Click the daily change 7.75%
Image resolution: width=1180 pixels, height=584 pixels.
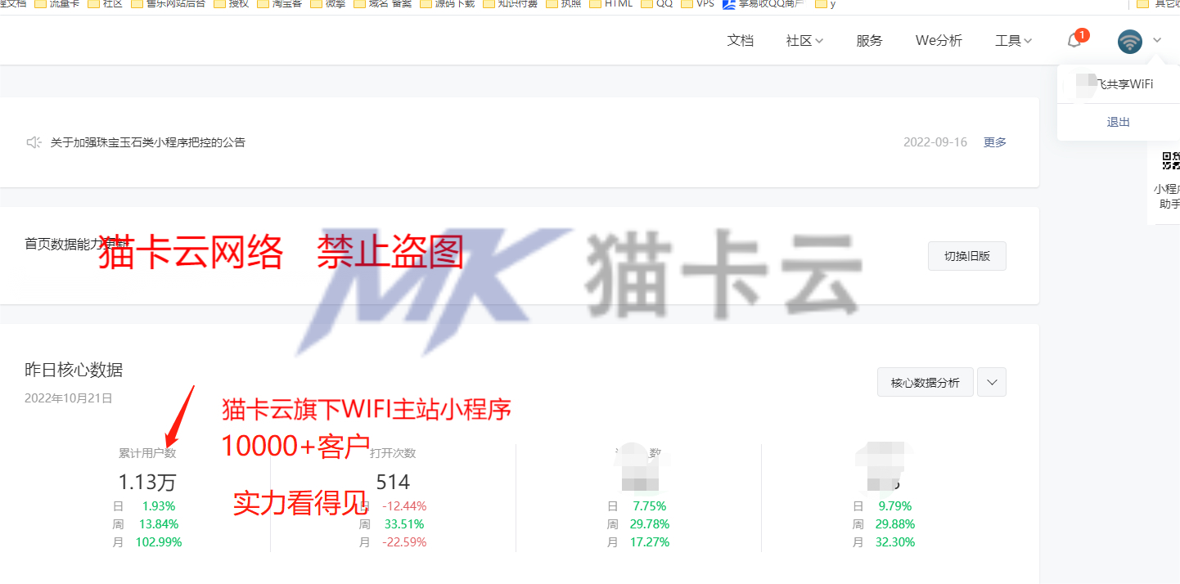point(650,506)
